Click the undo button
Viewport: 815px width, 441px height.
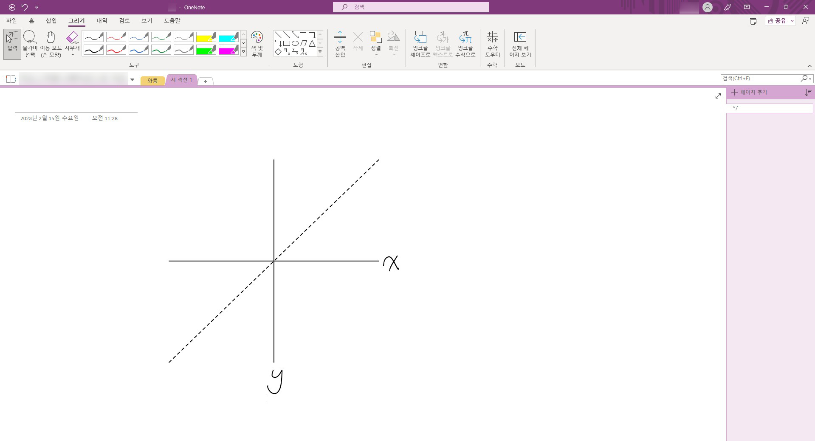(25, 7)
